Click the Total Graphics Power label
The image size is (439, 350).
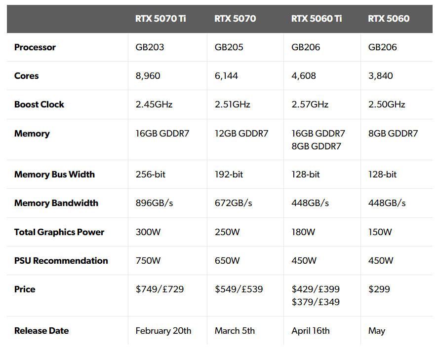tap(59, 232)
